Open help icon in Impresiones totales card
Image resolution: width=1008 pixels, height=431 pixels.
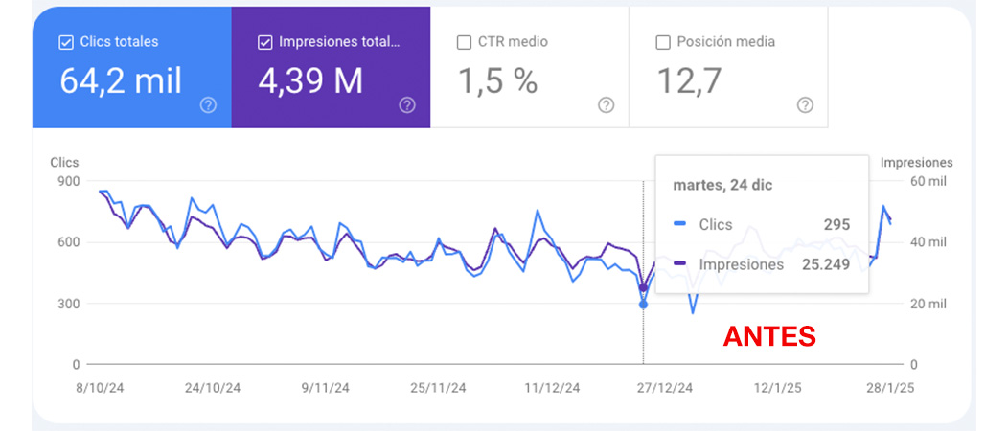(407, 105)
